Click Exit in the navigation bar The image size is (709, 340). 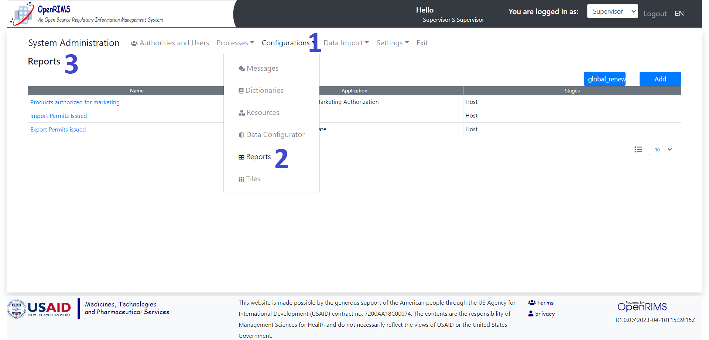[422, 43]
